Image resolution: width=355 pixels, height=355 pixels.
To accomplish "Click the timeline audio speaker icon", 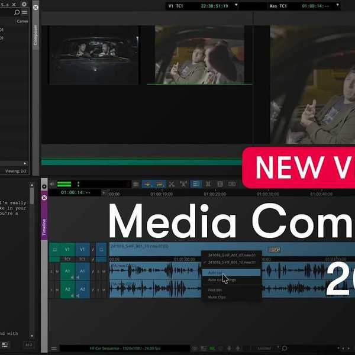I will (52, 184).
